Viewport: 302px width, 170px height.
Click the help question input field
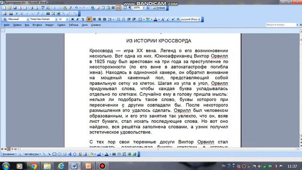tap(281, 25)
